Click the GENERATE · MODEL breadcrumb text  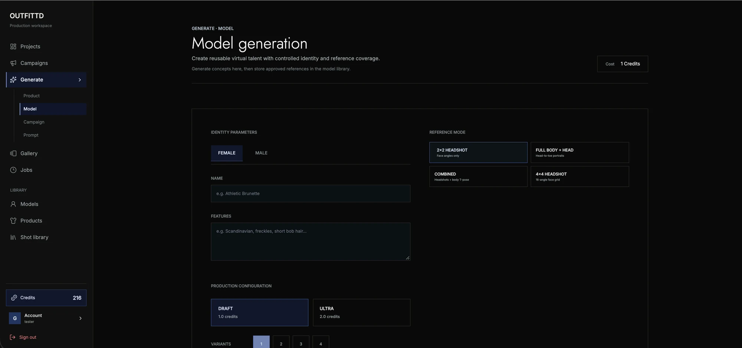point(213,29)
